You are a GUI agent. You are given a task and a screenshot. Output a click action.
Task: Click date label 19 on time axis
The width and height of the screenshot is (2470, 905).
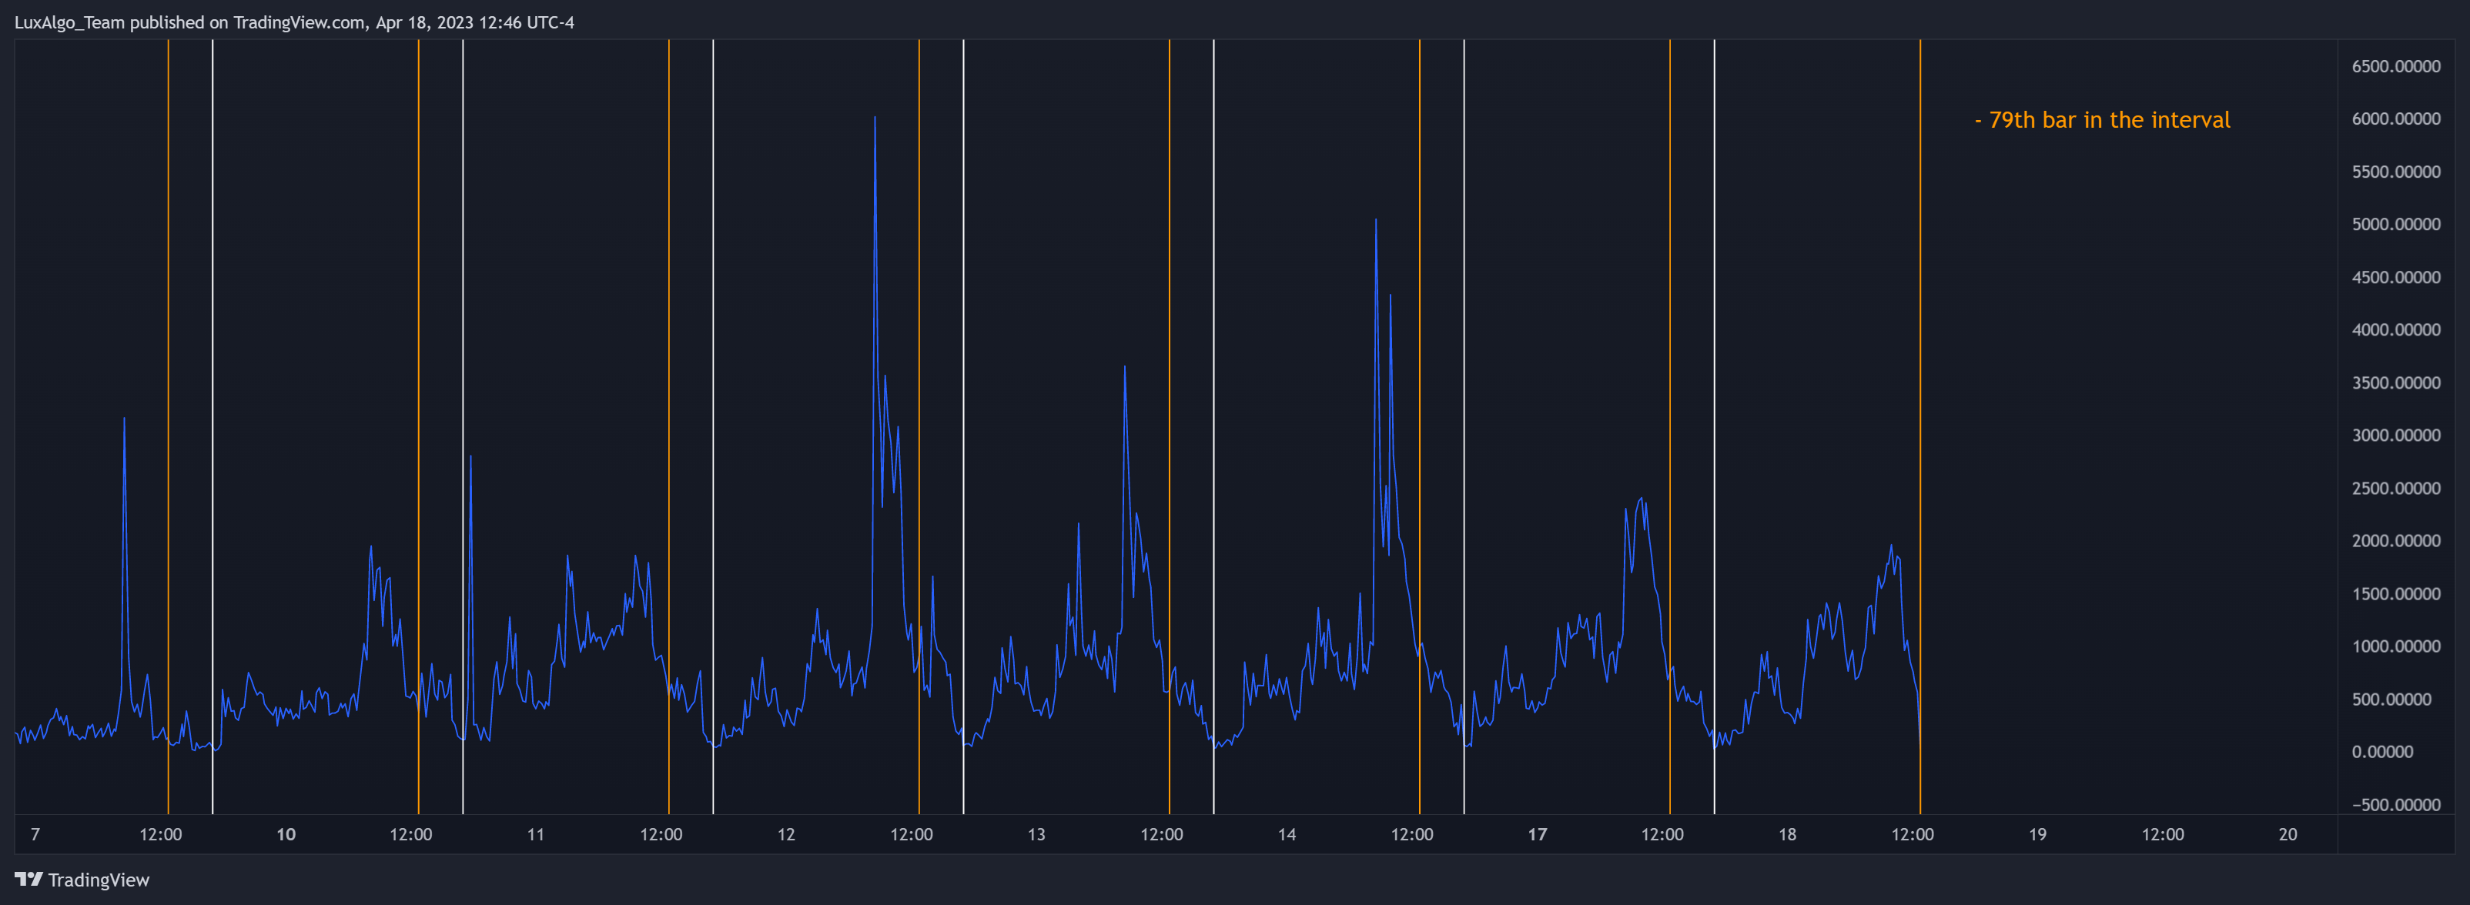point(2037,834)
